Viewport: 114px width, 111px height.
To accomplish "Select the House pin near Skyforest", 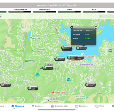I will click(x=90, y=85).
